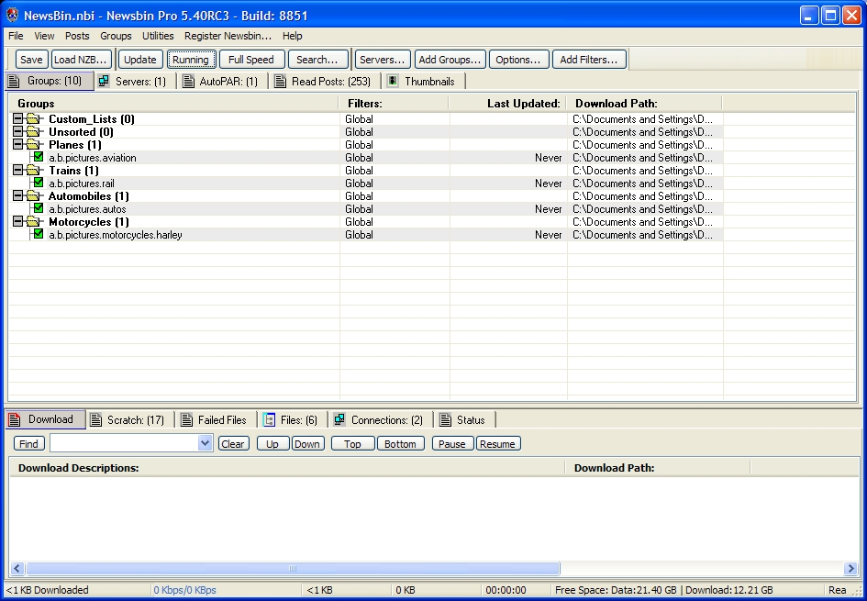
Task: Click the AutoPAR tab page icon
Action: pyautogui.click(x=189, y=82)
